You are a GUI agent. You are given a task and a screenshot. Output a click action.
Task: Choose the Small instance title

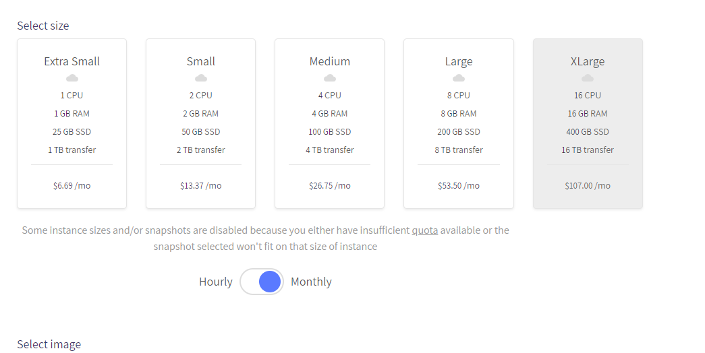pyautogui.click(x=200, y=61)
